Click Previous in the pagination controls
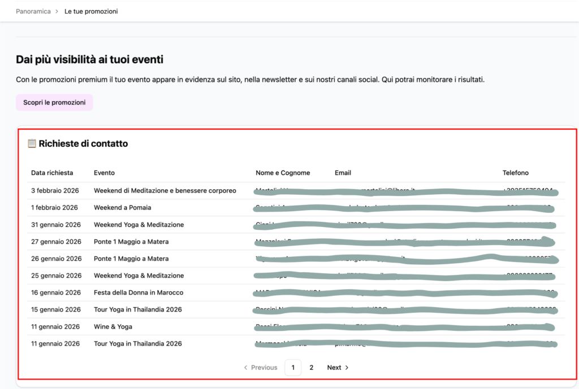Viewport: 579px width, 389px height. (x=263, y=367)
